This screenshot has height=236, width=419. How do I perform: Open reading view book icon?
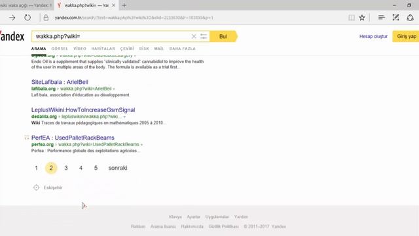pos(352,18)
